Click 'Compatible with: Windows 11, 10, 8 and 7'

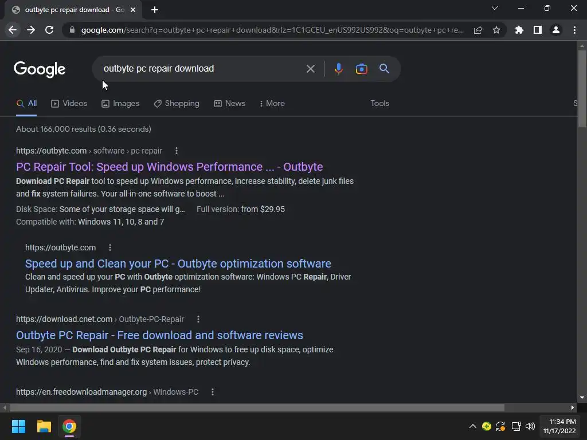tap(90, 222)
